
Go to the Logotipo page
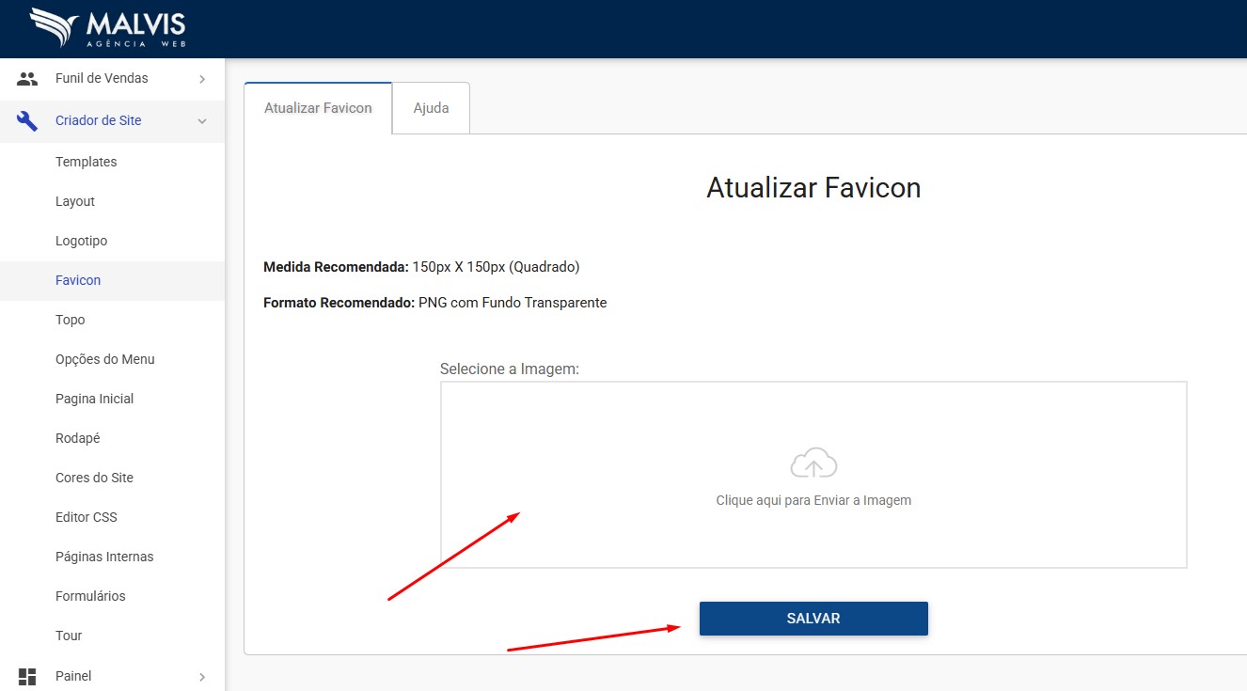[x=82, y=241]
